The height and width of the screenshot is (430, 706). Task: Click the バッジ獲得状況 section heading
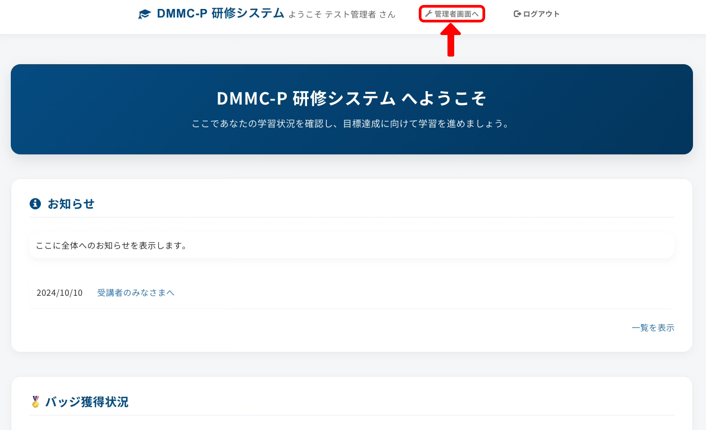[x=87, y=402]
